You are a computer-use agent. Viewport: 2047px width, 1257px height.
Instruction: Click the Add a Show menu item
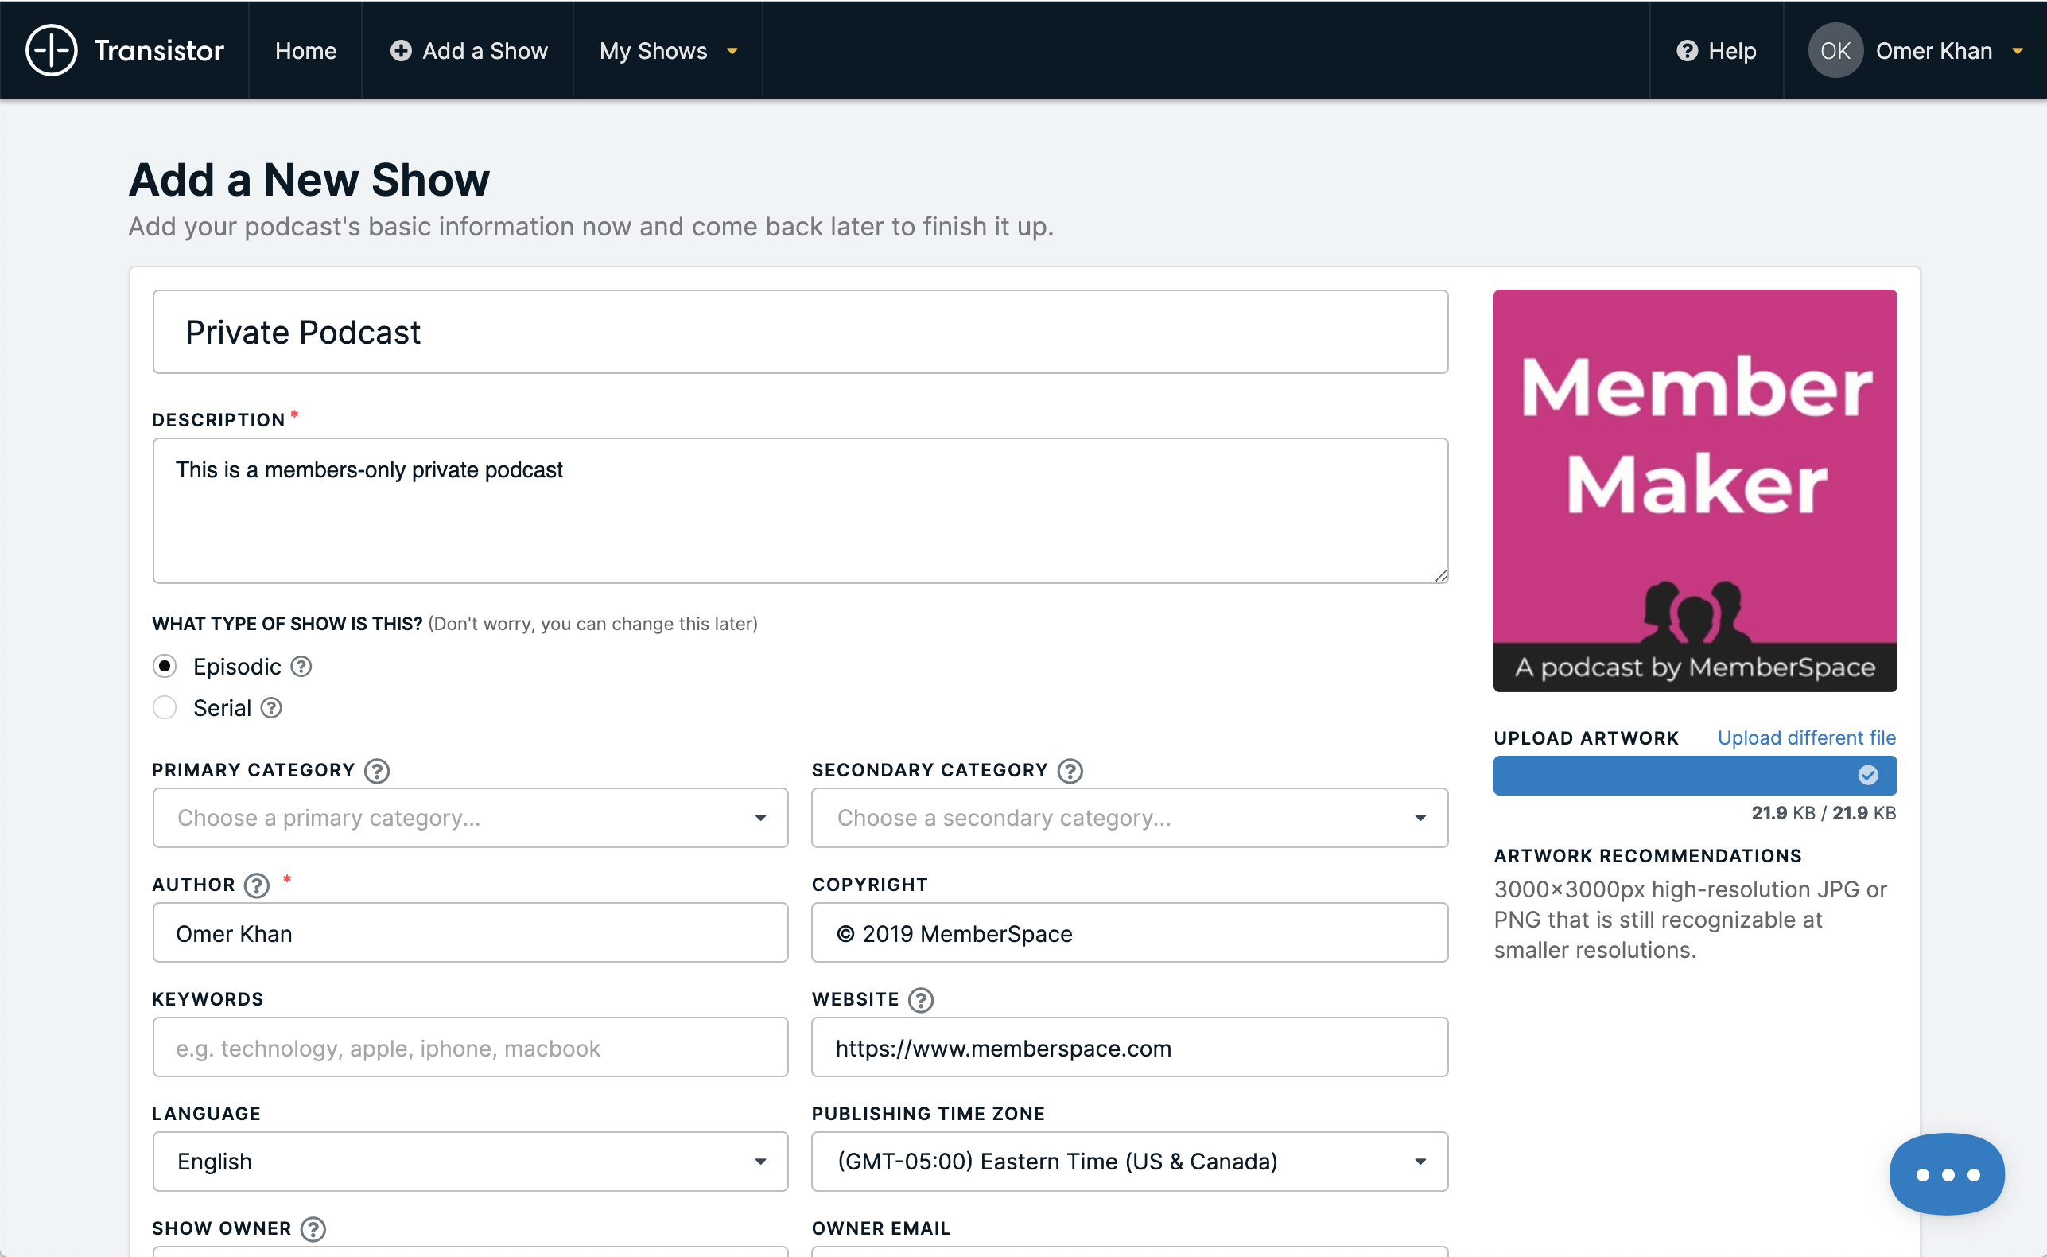(x=469, y=51)
